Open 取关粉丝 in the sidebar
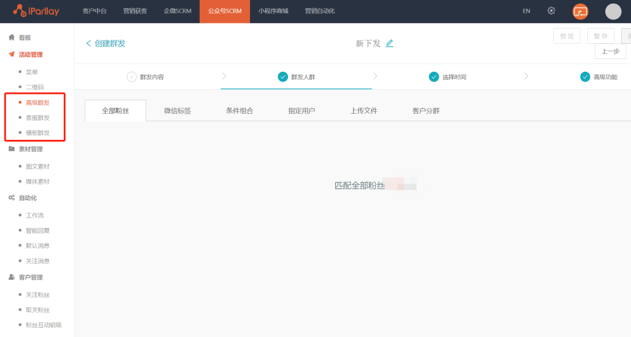This screenshot has height=337, width=631. 38,310
